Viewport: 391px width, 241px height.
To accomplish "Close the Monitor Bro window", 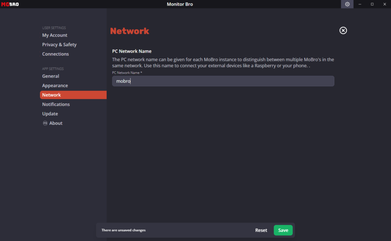I will coord(385,4).
